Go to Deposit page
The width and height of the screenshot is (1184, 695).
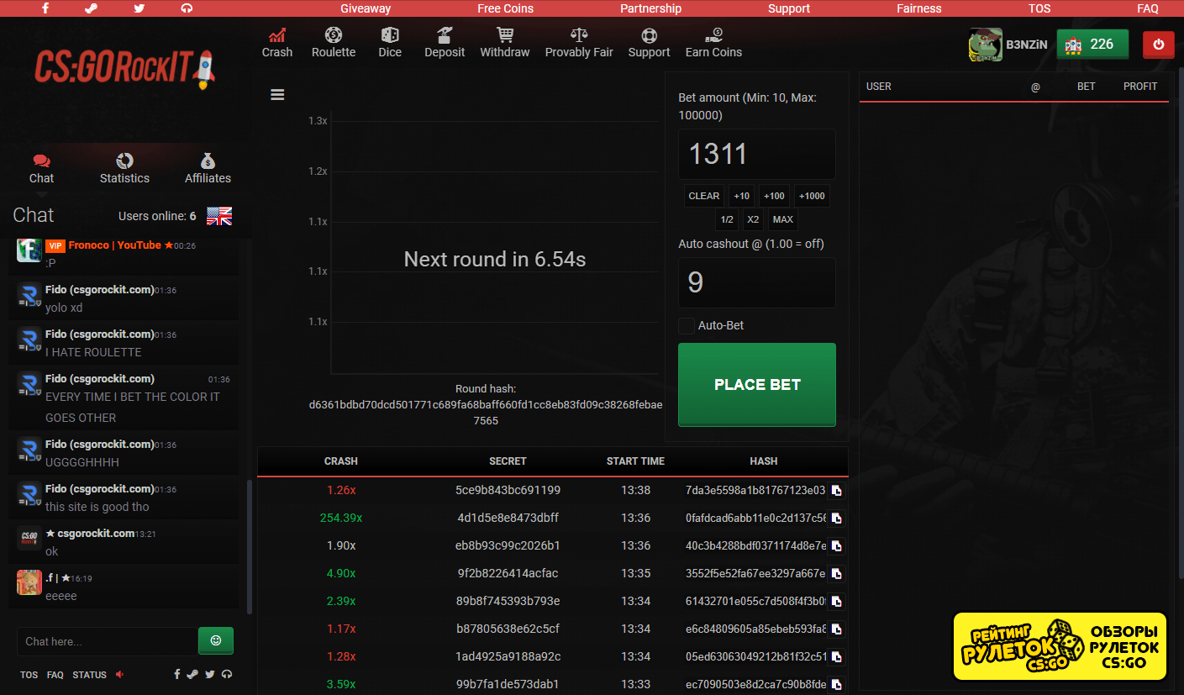point(445,43)
